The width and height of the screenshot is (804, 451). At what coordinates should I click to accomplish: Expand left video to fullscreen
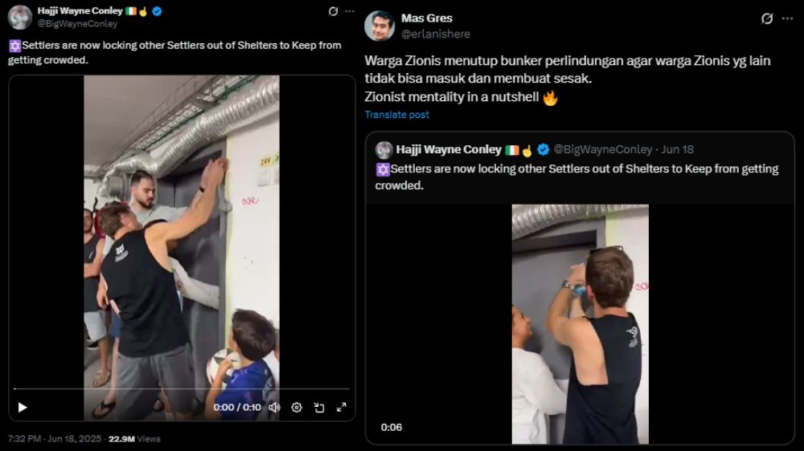pos(342,408)
